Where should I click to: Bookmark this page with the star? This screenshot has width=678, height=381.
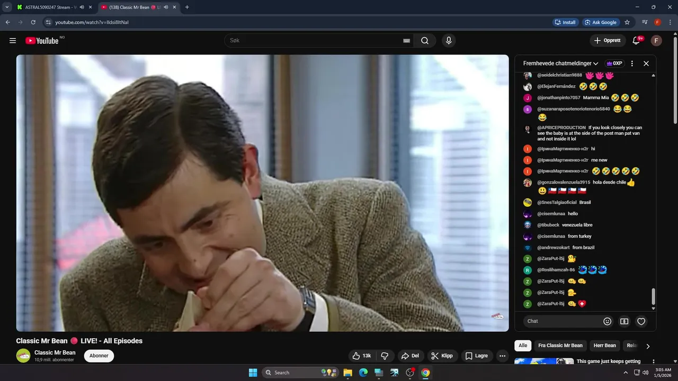tap(627, 22)
